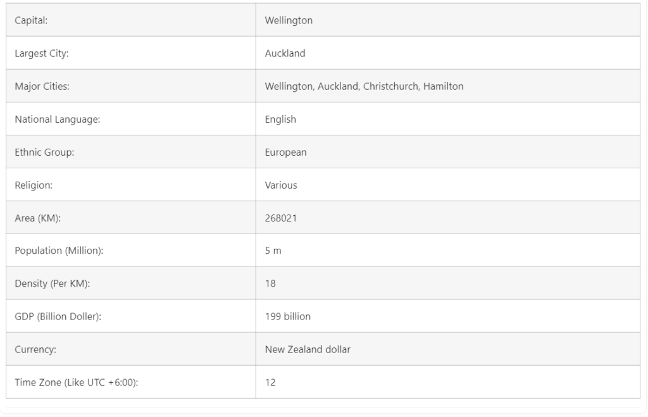Click the 268021 area value
This screenshot has height=417, width=648.
[281, 218]
